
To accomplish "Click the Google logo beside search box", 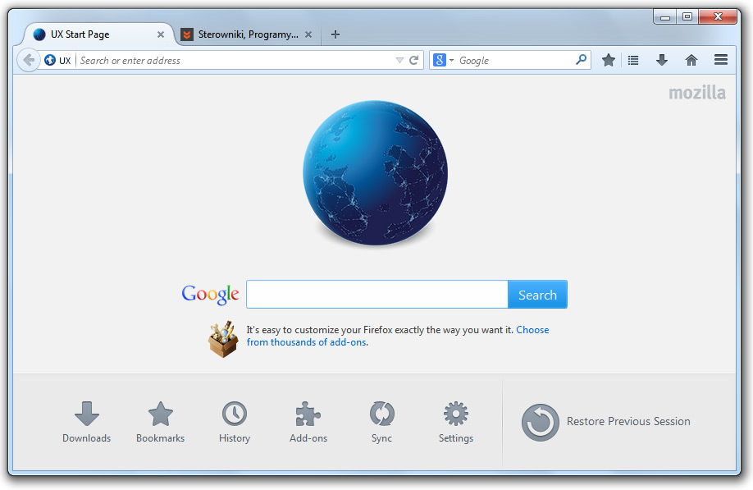I will [x=210, y=295].
